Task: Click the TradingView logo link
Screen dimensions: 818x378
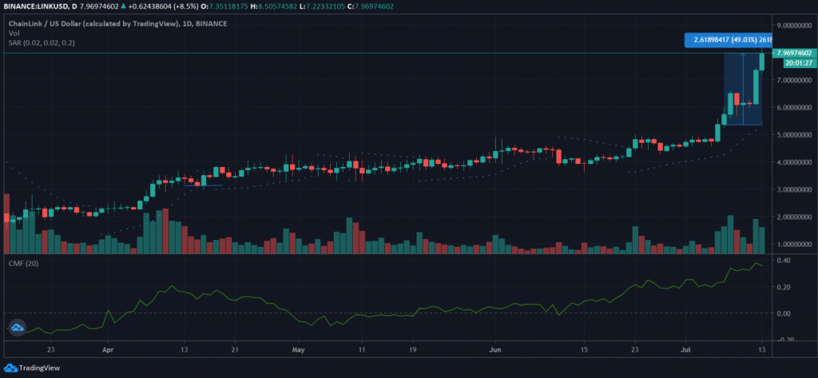Action: click(32, 368)
